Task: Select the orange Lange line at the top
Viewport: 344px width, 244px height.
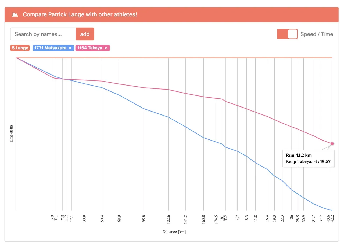Action: (x=175, y=57)
